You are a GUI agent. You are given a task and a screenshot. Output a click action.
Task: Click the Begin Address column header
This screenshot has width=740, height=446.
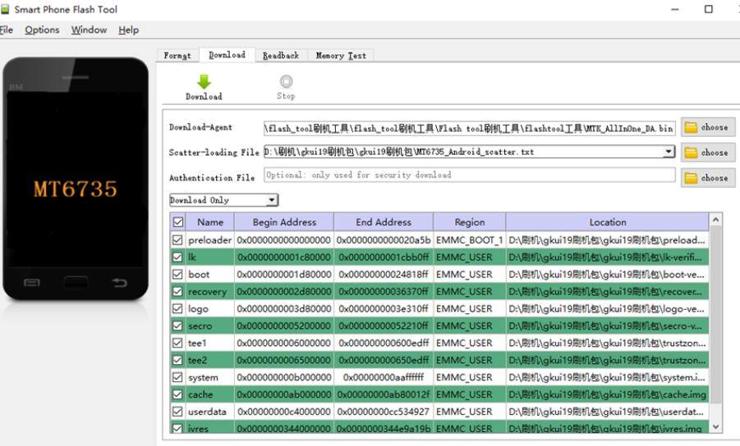[284, 222]
